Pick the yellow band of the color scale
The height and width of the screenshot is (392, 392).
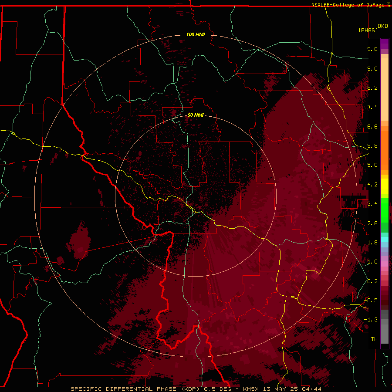point(385,186)
